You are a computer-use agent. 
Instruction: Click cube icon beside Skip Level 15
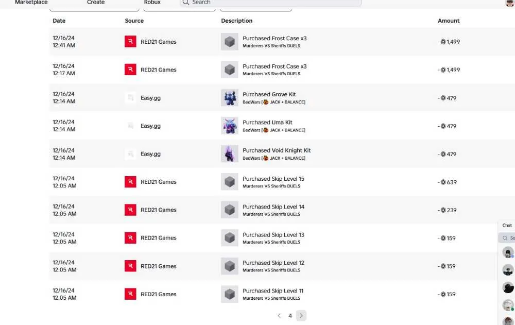click(x=230, y=182)
